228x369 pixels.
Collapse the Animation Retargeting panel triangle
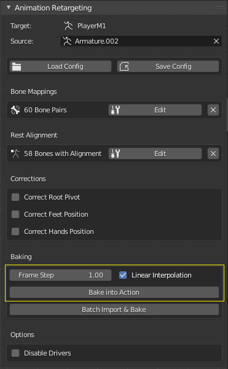point(9,7)
